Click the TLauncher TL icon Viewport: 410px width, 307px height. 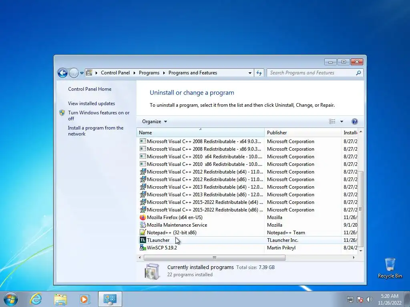pyautogui.click(x=143, y=240)
